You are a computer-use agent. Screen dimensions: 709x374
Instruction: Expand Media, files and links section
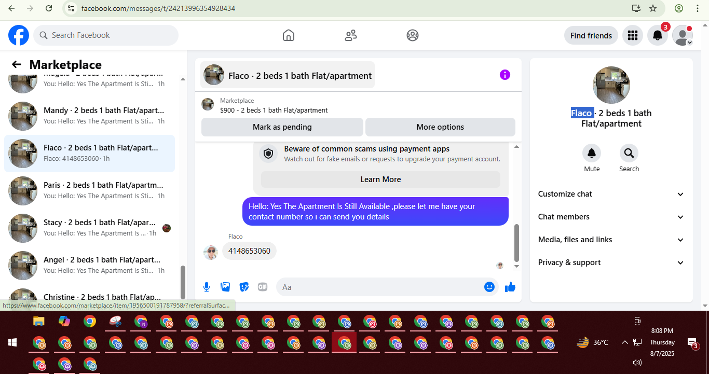pyautogui.click(x=611, y=240)
